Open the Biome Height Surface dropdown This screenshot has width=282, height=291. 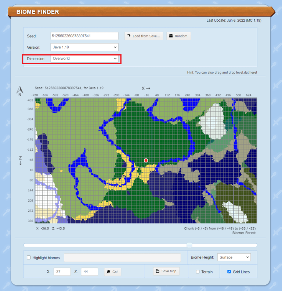point(234,257)
